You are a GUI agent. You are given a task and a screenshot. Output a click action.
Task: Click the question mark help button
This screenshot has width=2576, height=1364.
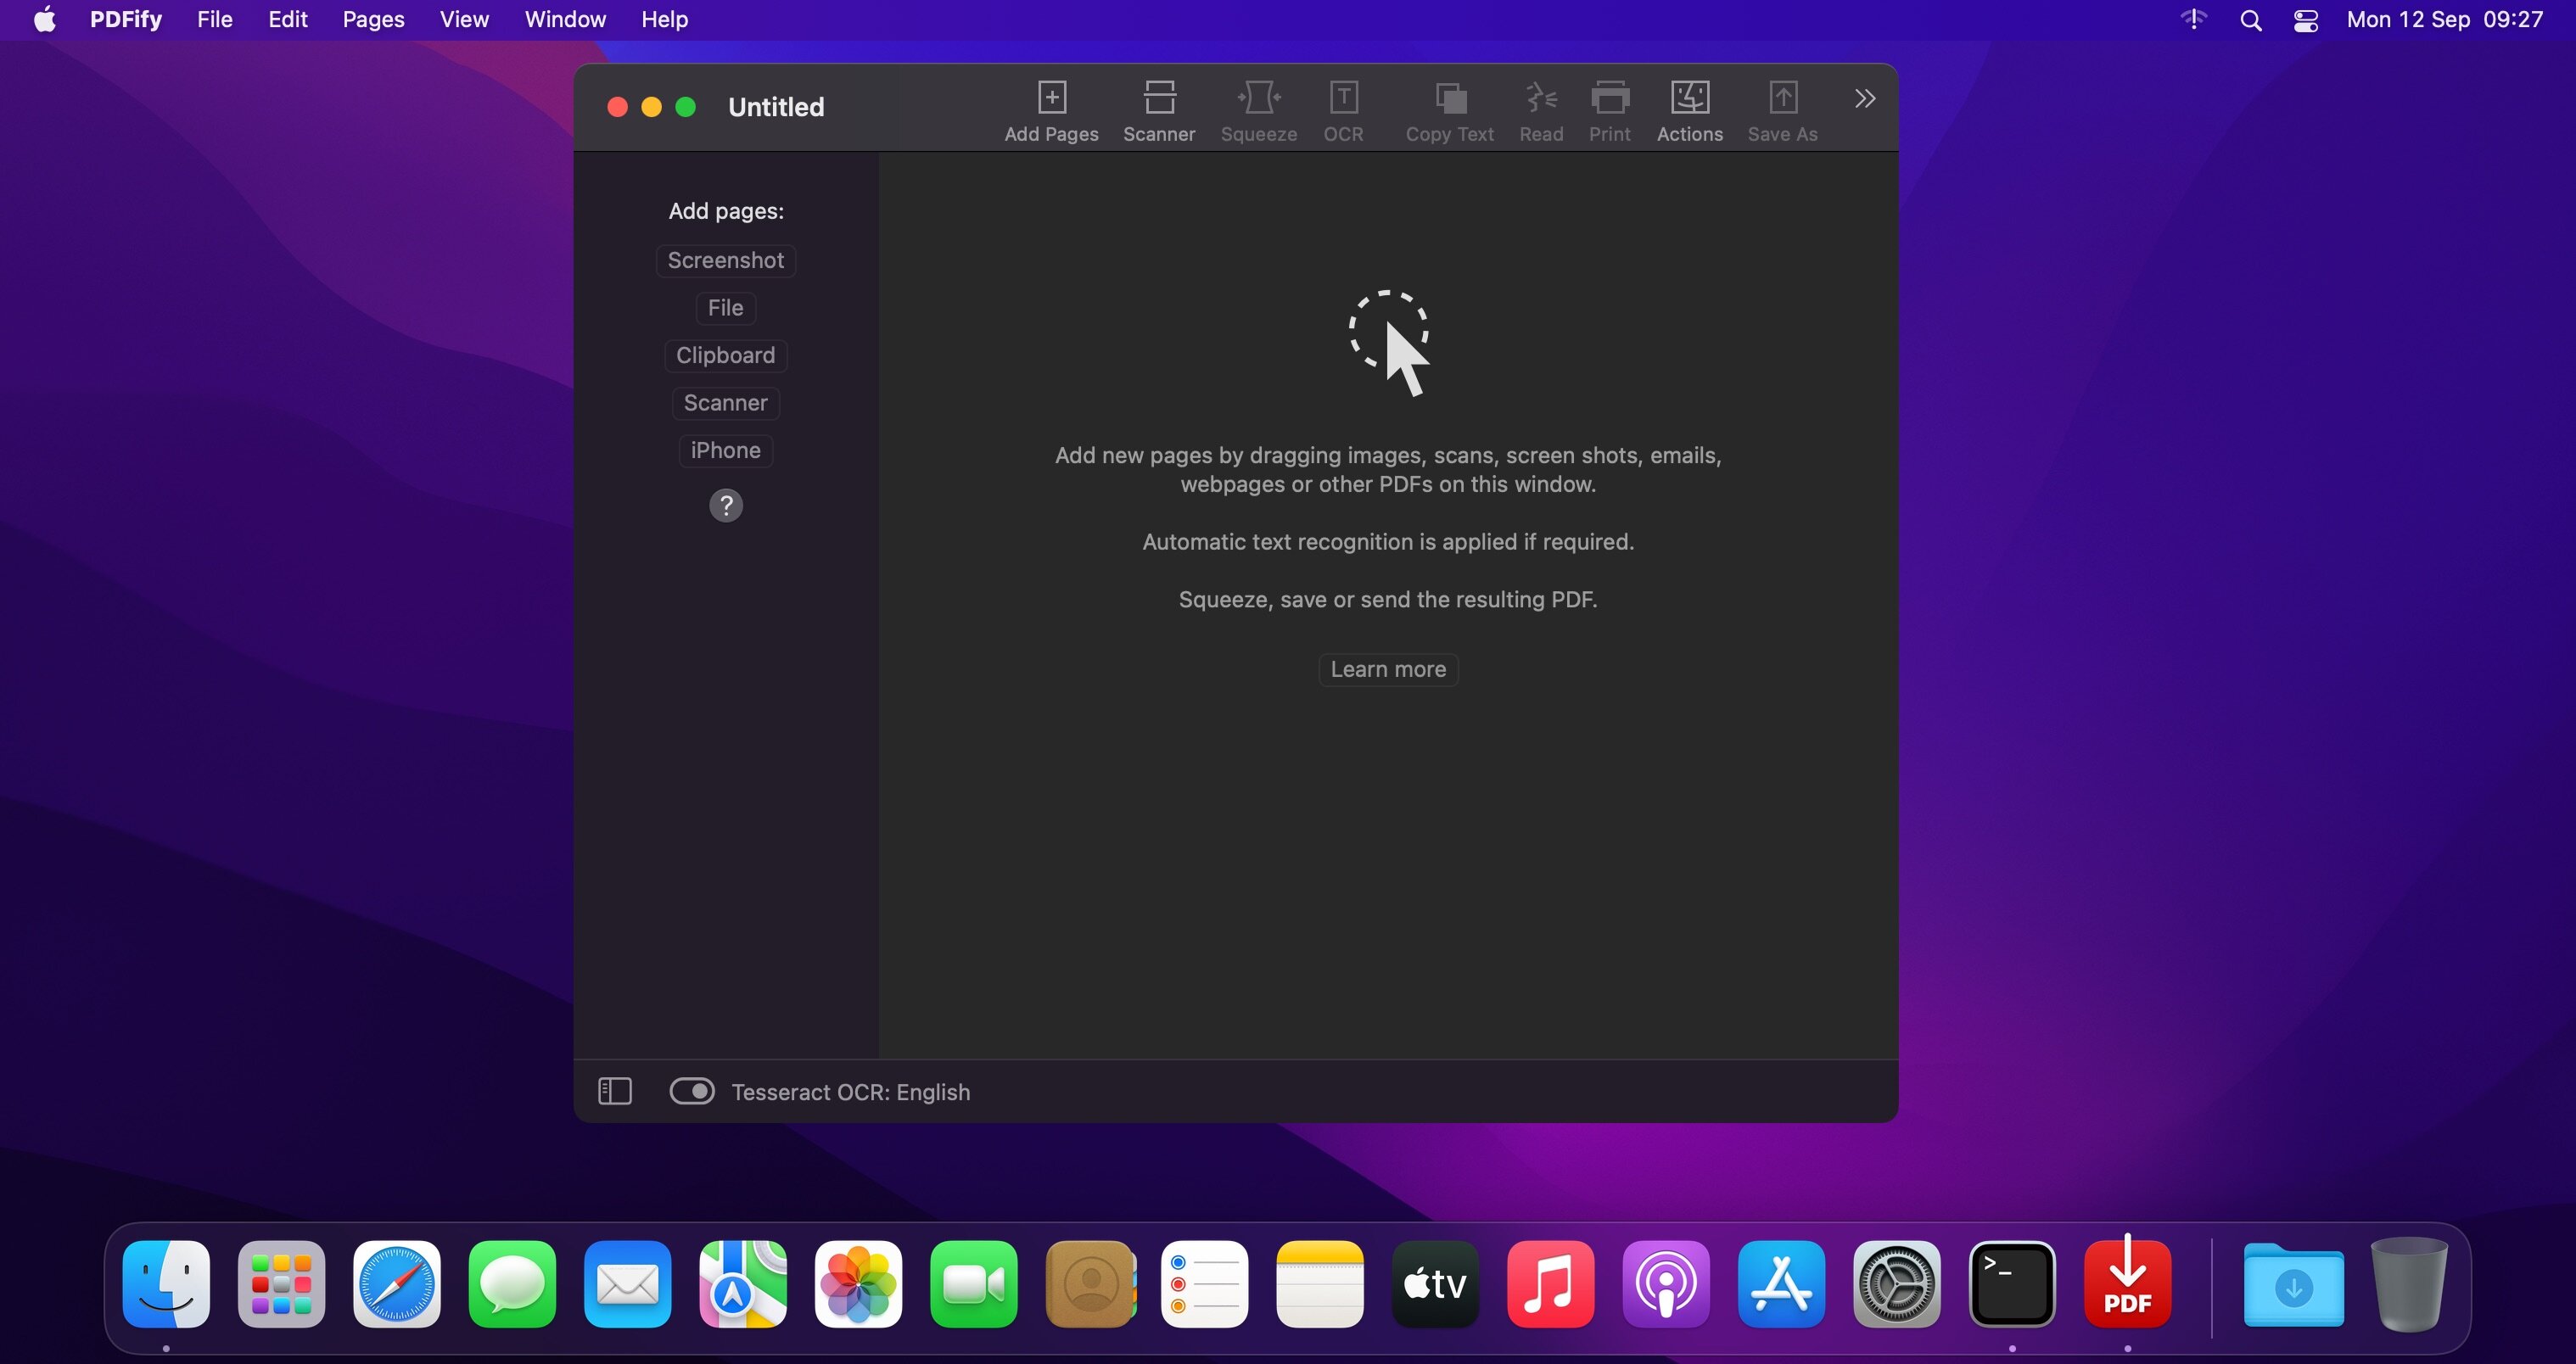[x=726, y=506]
